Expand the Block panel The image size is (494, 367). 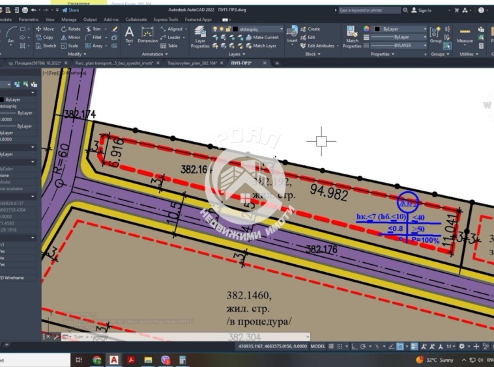pos(313,54)
